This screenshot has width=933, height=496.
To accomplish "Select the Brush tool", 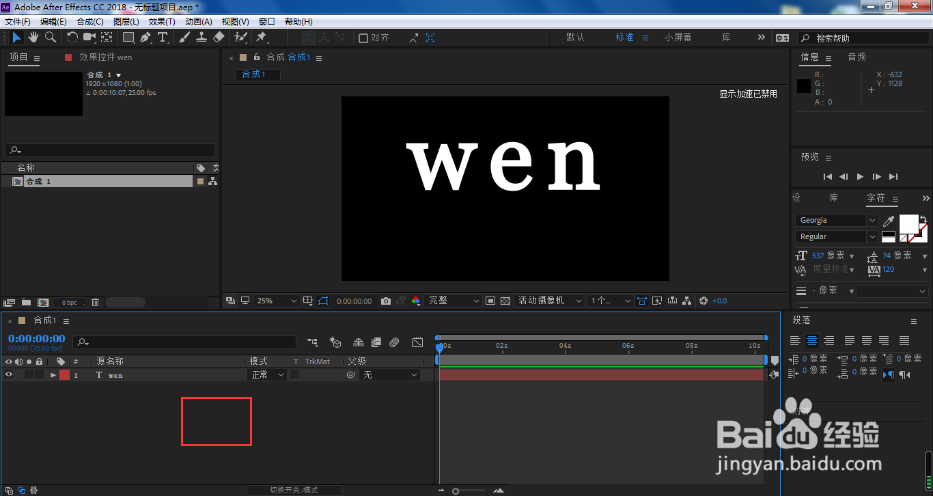I will 184,38.
